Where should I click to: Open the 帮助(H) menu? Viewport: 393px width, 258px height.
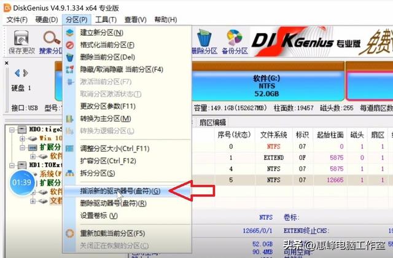pos(166,20)
